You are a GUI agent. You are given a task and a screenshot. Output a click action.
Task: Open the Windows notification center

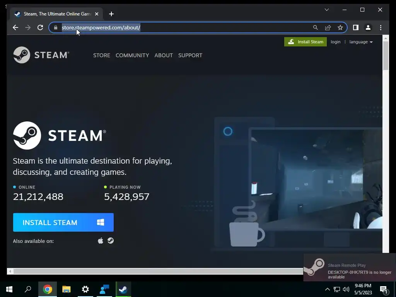pos(384,289)
